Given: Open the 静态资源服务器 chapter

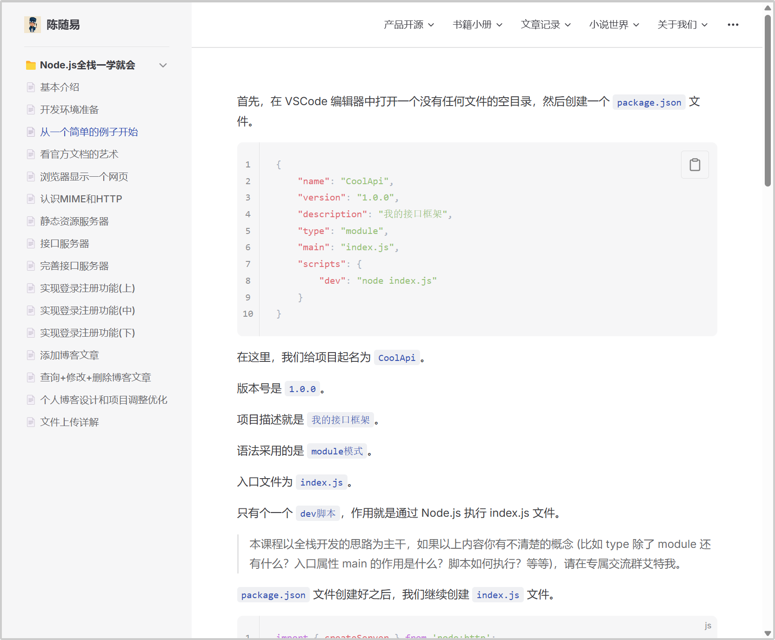Looking at the screenshot, I should click(x=74, y=221).
